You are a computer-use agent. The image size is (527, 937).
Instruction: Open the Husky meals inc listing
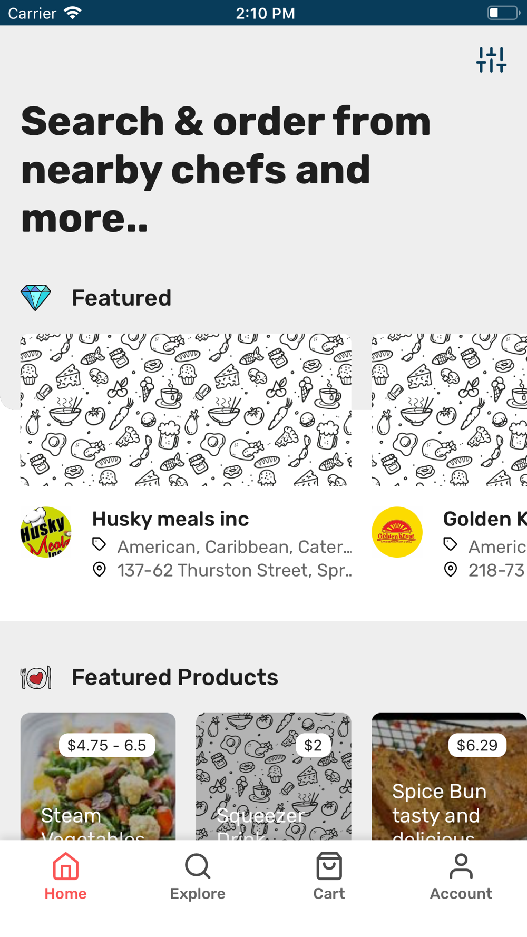coord(170,519)
